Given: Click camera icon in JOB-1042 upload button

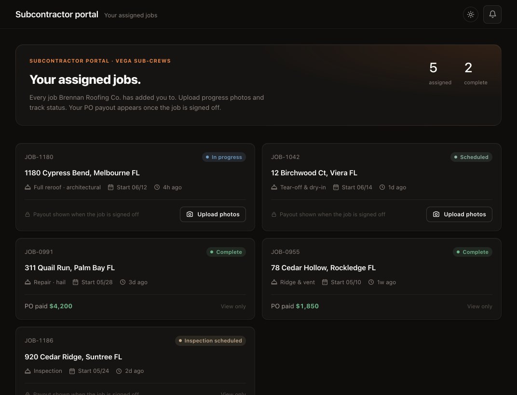Looking at the screenshot, I should [436, 214].
